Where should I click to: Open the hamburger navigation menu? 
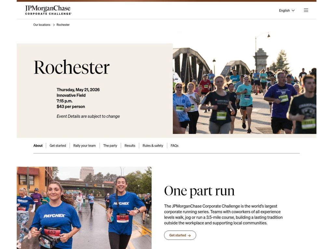tap(306, 10)
